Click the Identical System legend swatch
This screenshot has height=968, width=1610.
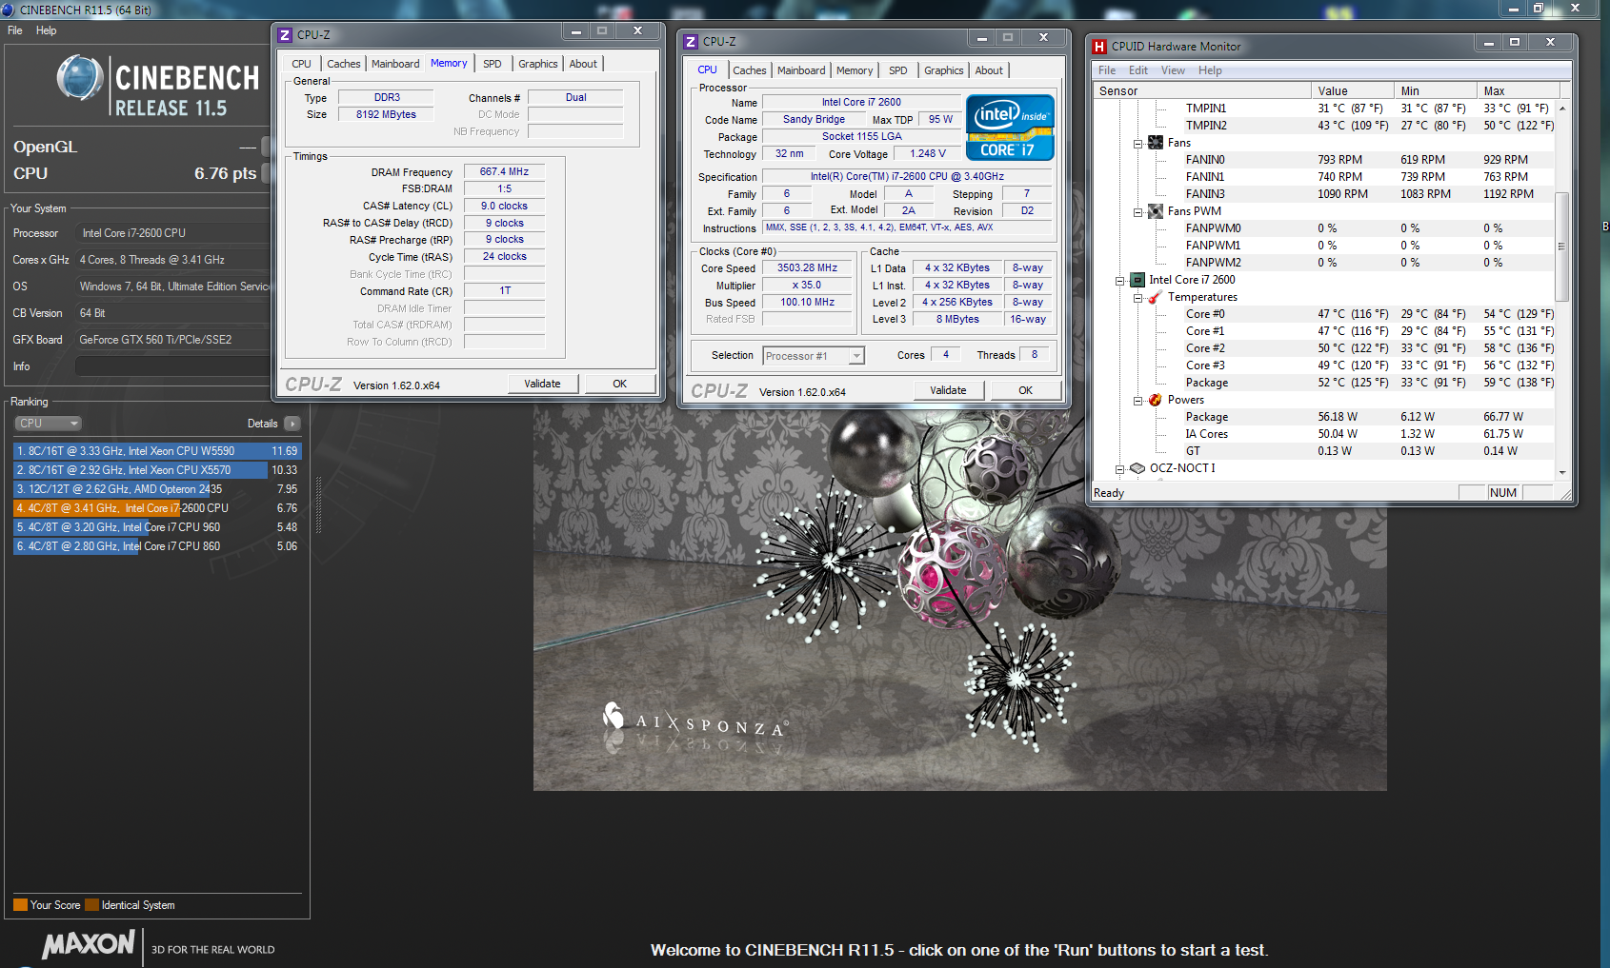coord(91,905)
